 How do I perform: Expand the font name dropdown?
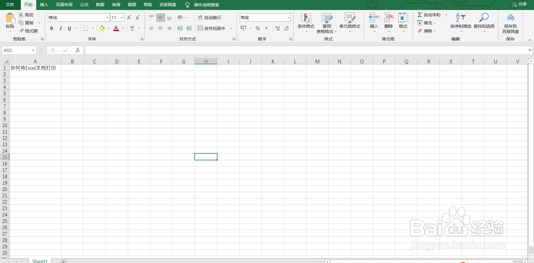[x=107, y=17]
